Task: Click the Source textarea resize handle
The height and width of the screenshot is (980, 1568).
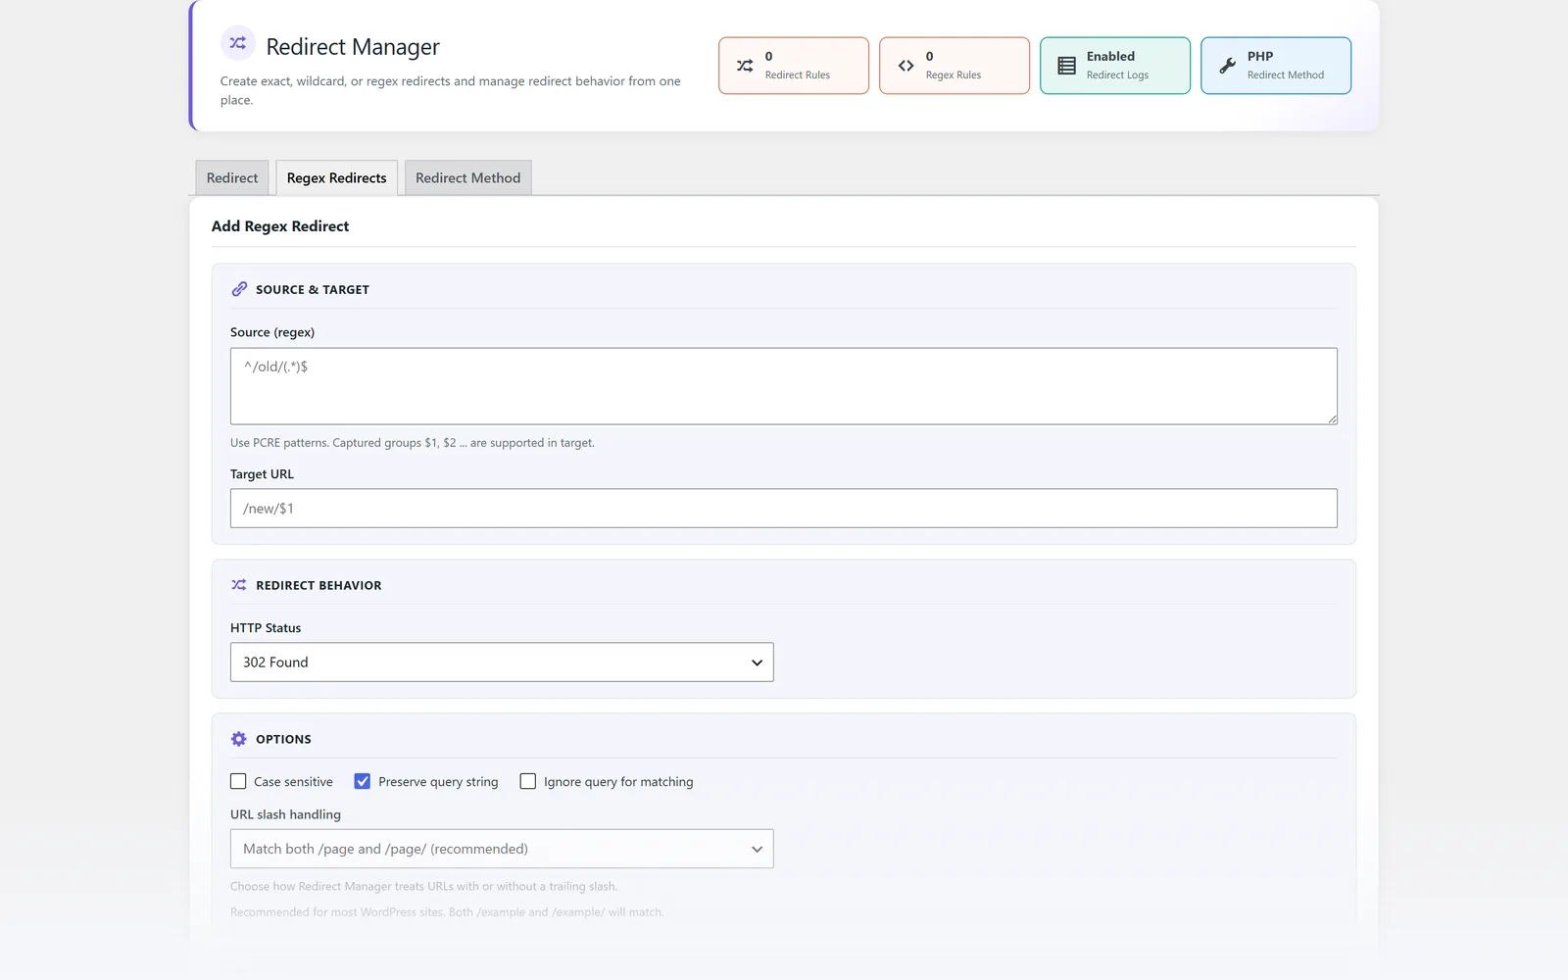Action: [x=1332, y=418]
